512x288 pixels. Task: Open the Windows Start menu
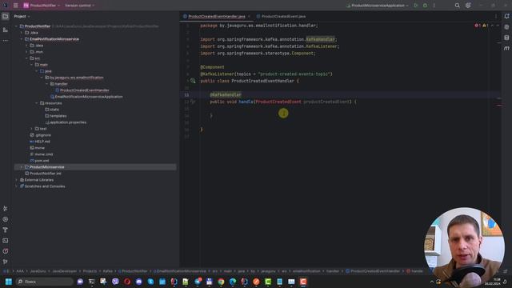click(9, 282)
